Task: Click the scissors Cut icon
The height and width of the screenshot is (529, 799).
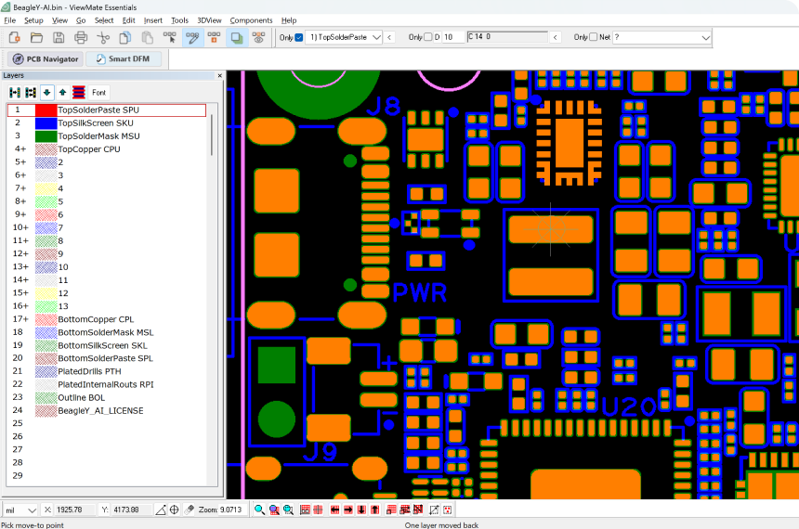Action: tap(103, 38)
